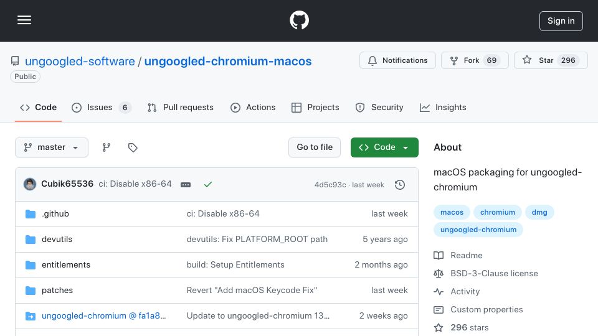
Task: Open commit 'devutils: Fix PLATFORM_ROOT path'
Action: 257,239
